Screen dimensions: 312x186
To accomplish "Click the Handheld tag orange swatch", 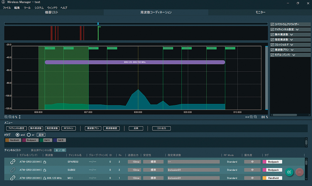I will (x=7, y=140).
